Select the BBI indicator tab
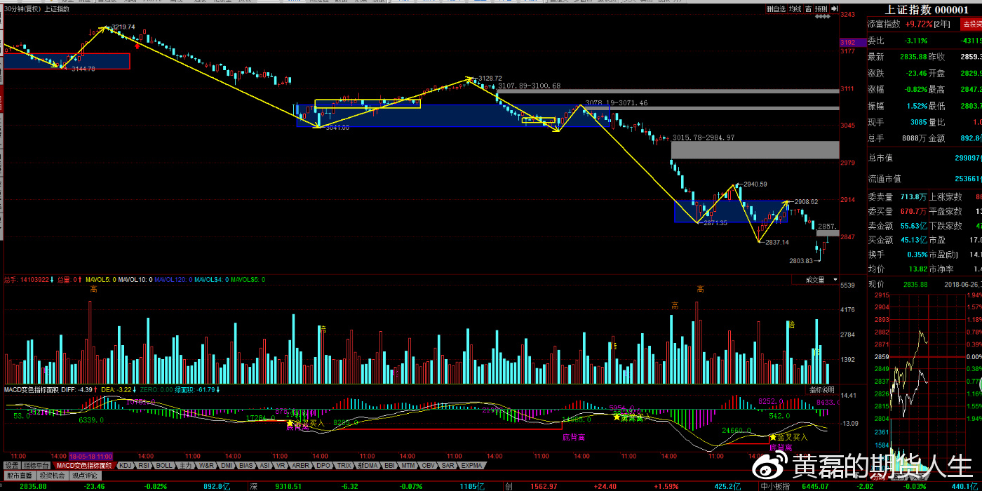 point(389,465)
